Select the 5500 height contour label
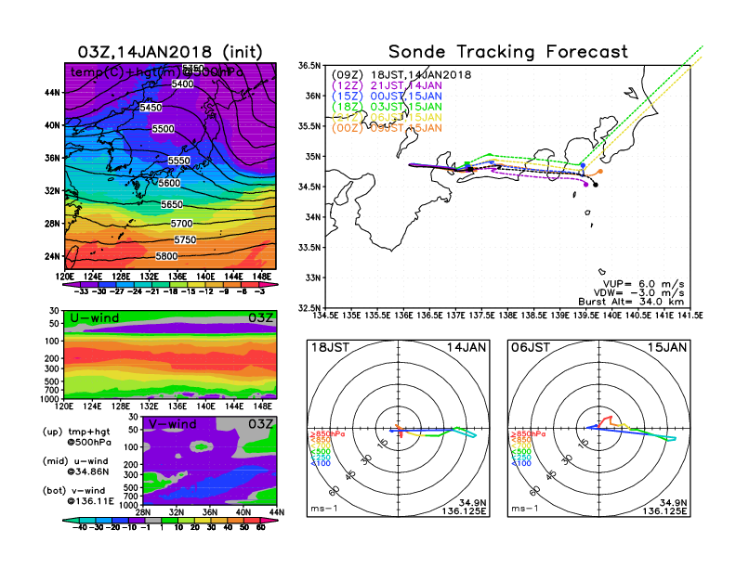736x568 pixels. (163, 128)
